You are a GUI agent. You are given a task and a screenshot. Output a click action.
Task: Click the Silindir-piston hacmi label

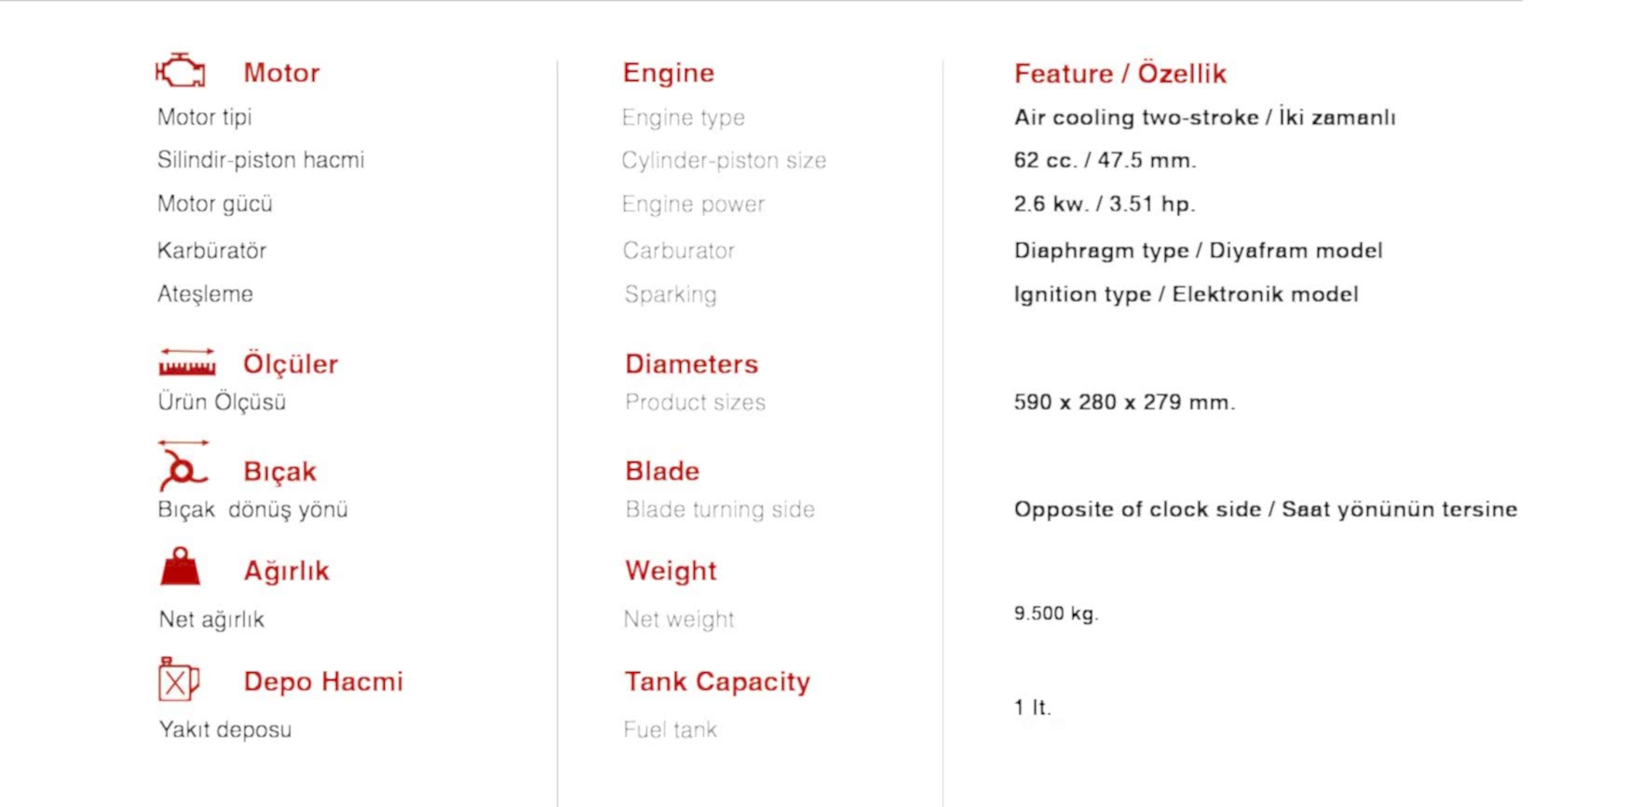coord(261,160)
